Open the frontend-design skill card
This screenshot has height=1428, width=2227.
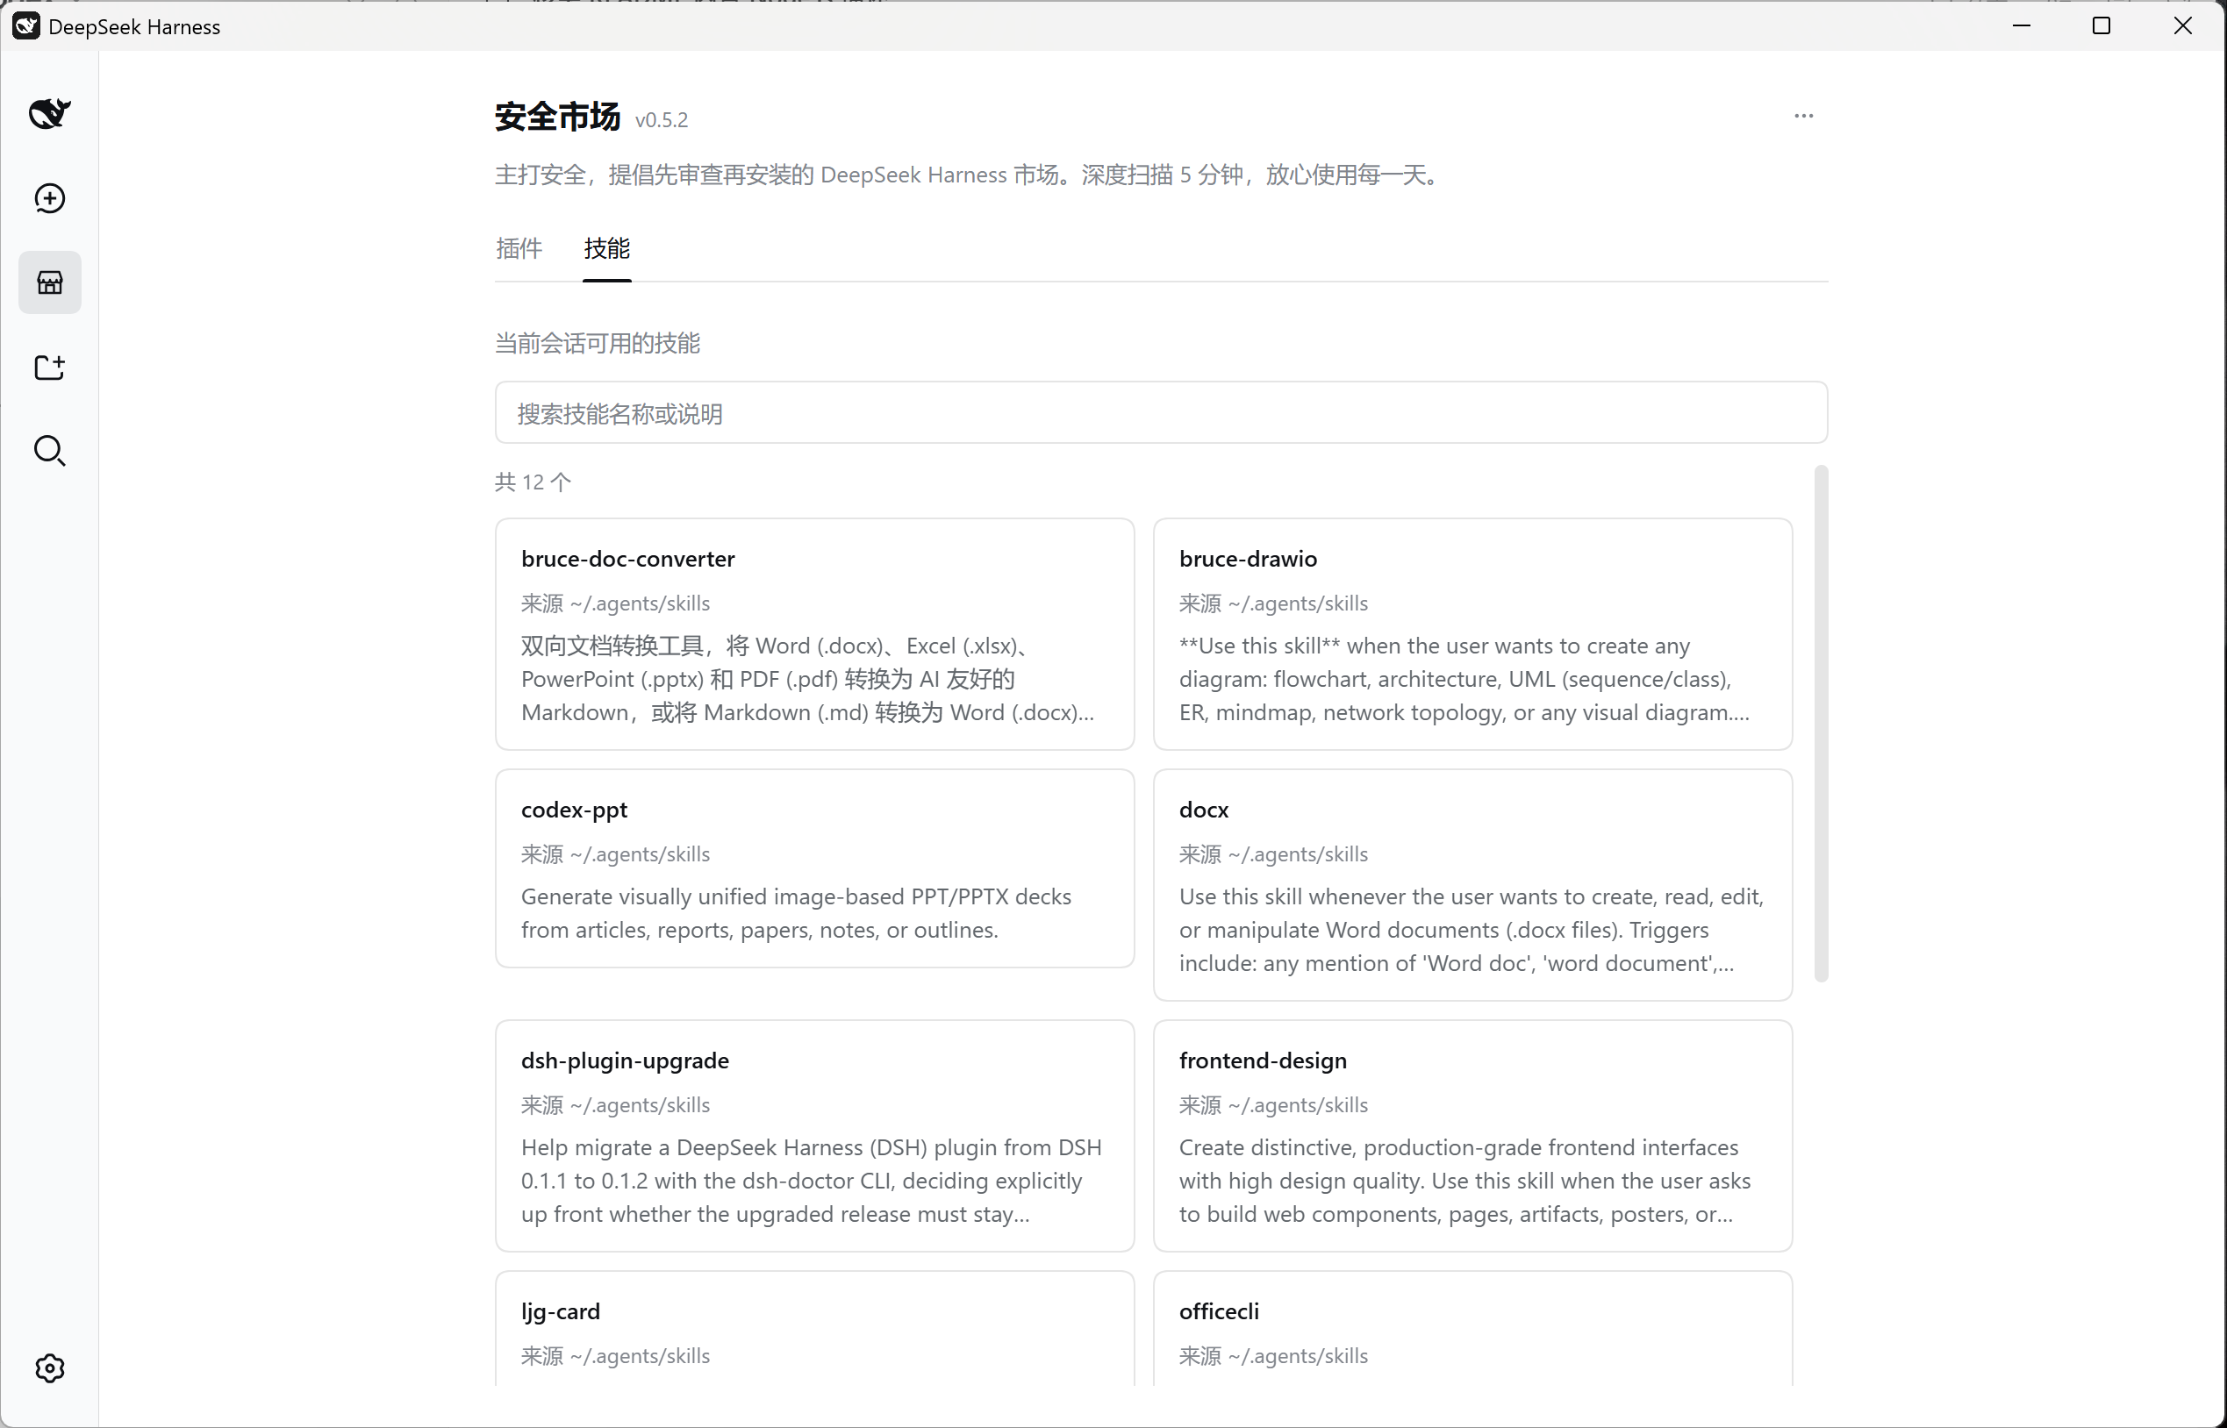pyautogui.click(x=1473, y=1136)
